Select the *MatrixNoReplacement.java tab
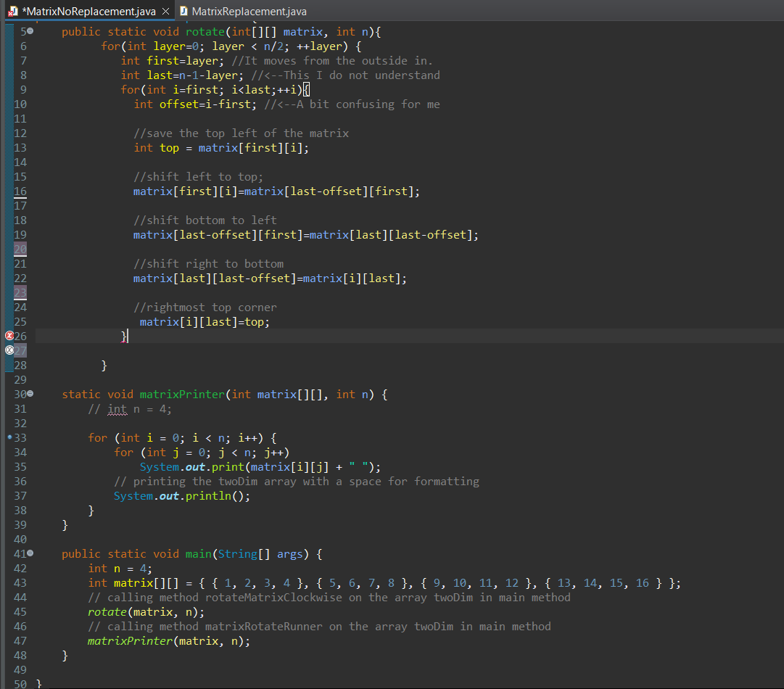784x689 pixels. coord(88,11)
